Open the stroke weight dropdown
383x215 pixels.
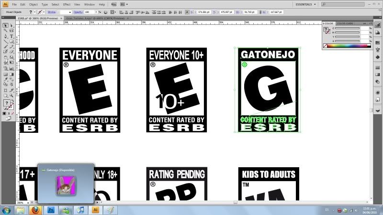[x=70, y=12]
